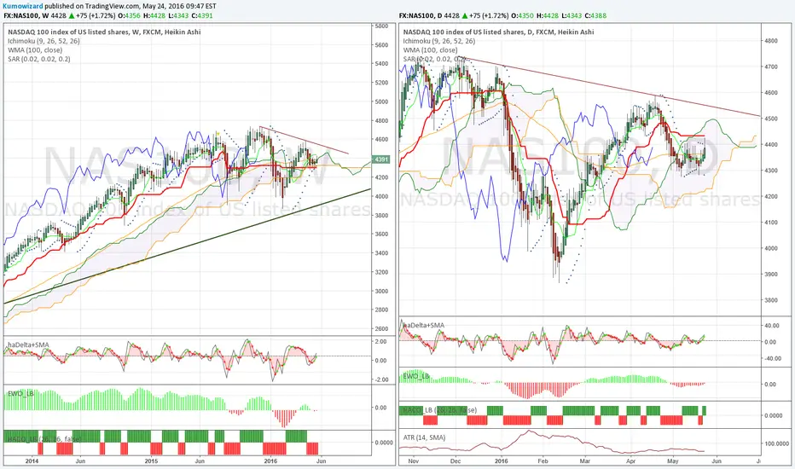Select the WMA (100, close) label on the daily chart
The height and width of the screenshot is (469, 795).
[431, 50]
